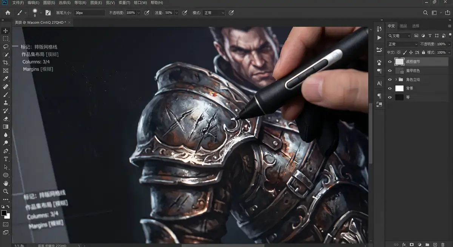Select the Eyedropper tool

point(6,79)
